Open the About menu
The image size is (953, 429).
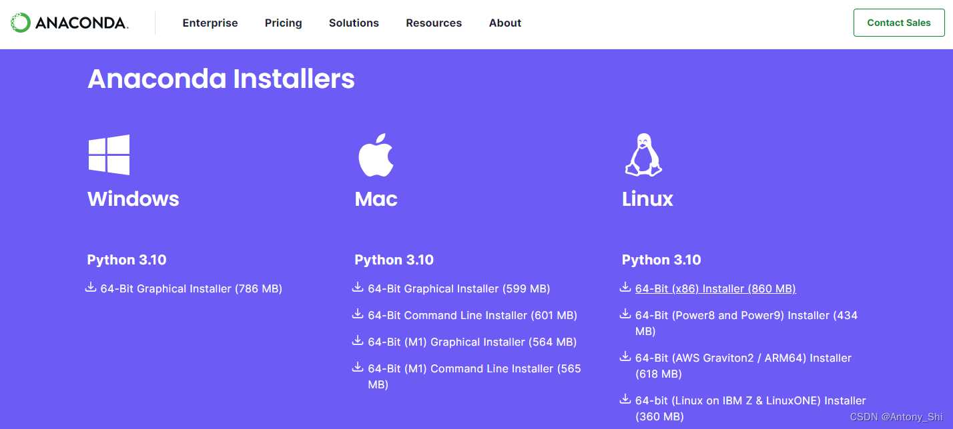tap(505, 23)
